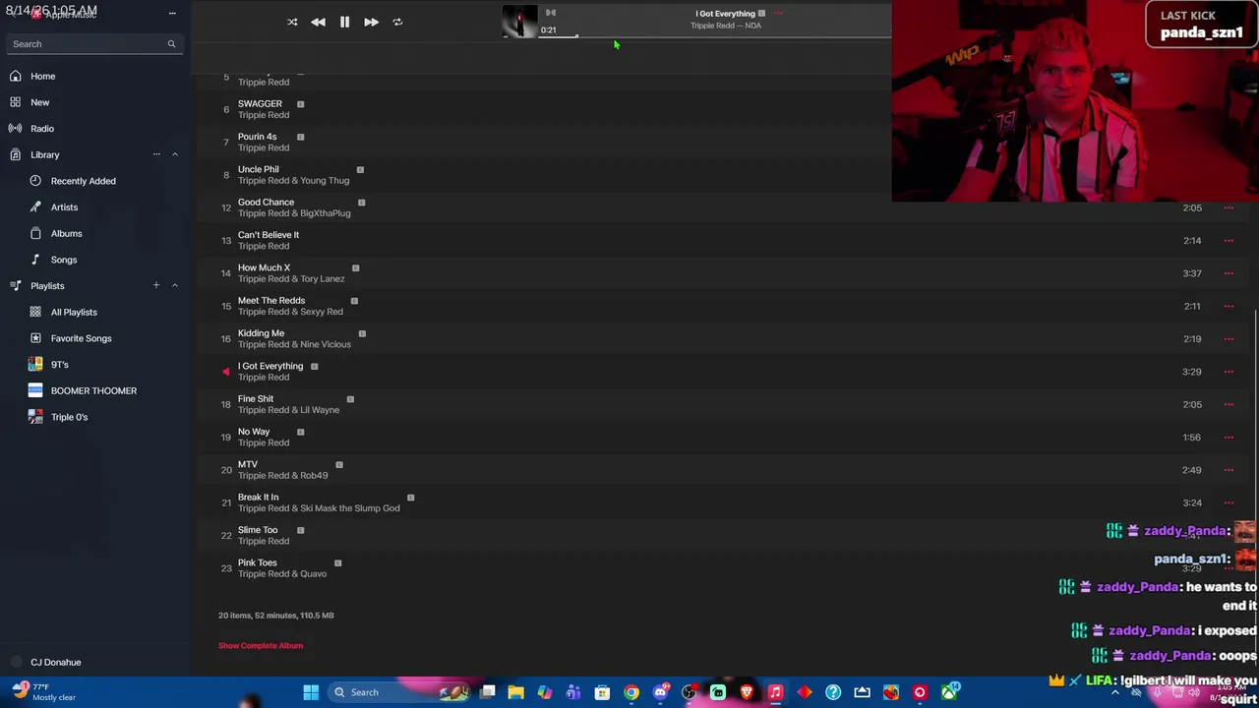Open the BOOMER THOOMER playlist
Screen dimensions: 1259x708
click(93, 391)
